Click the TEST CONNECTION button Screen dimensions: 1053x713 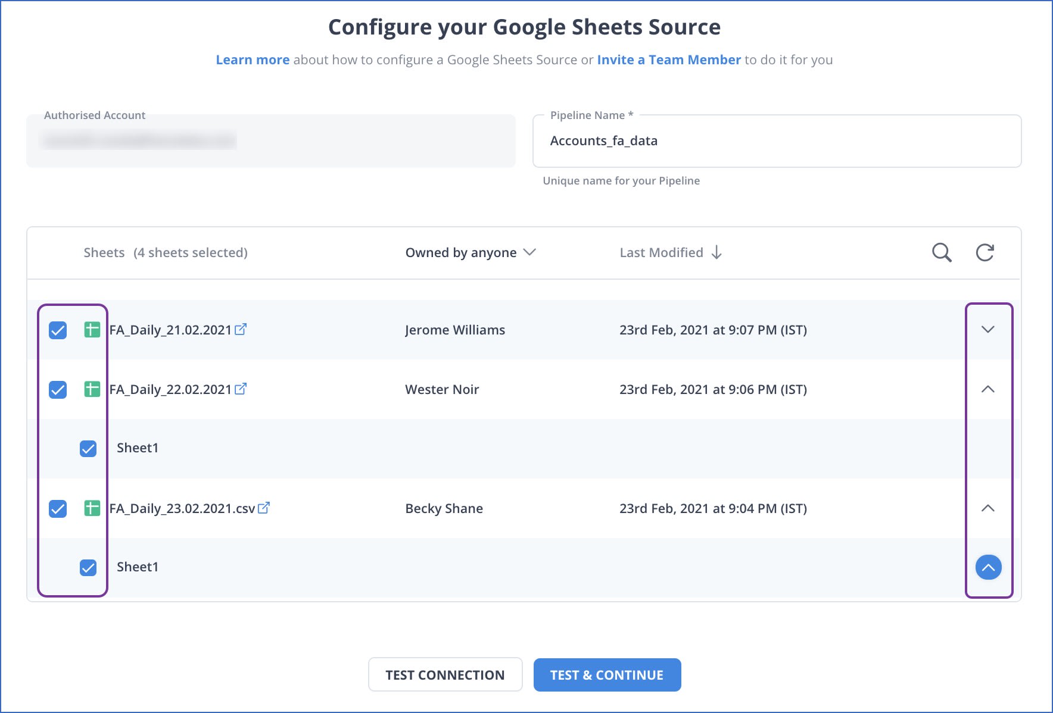click(445, 674)
